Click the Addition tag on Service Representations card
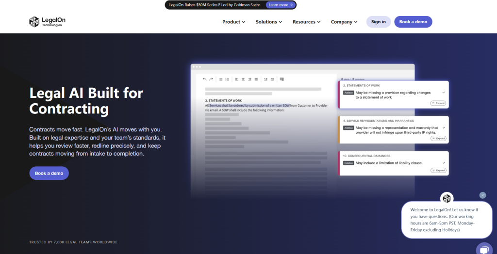497x254 pixels. (348, 128)
